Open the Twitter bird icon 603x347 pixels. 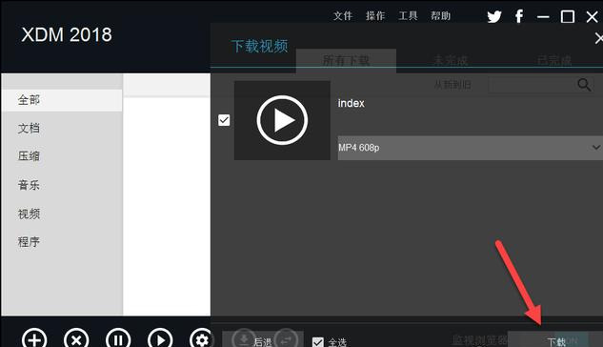point(494,16)
